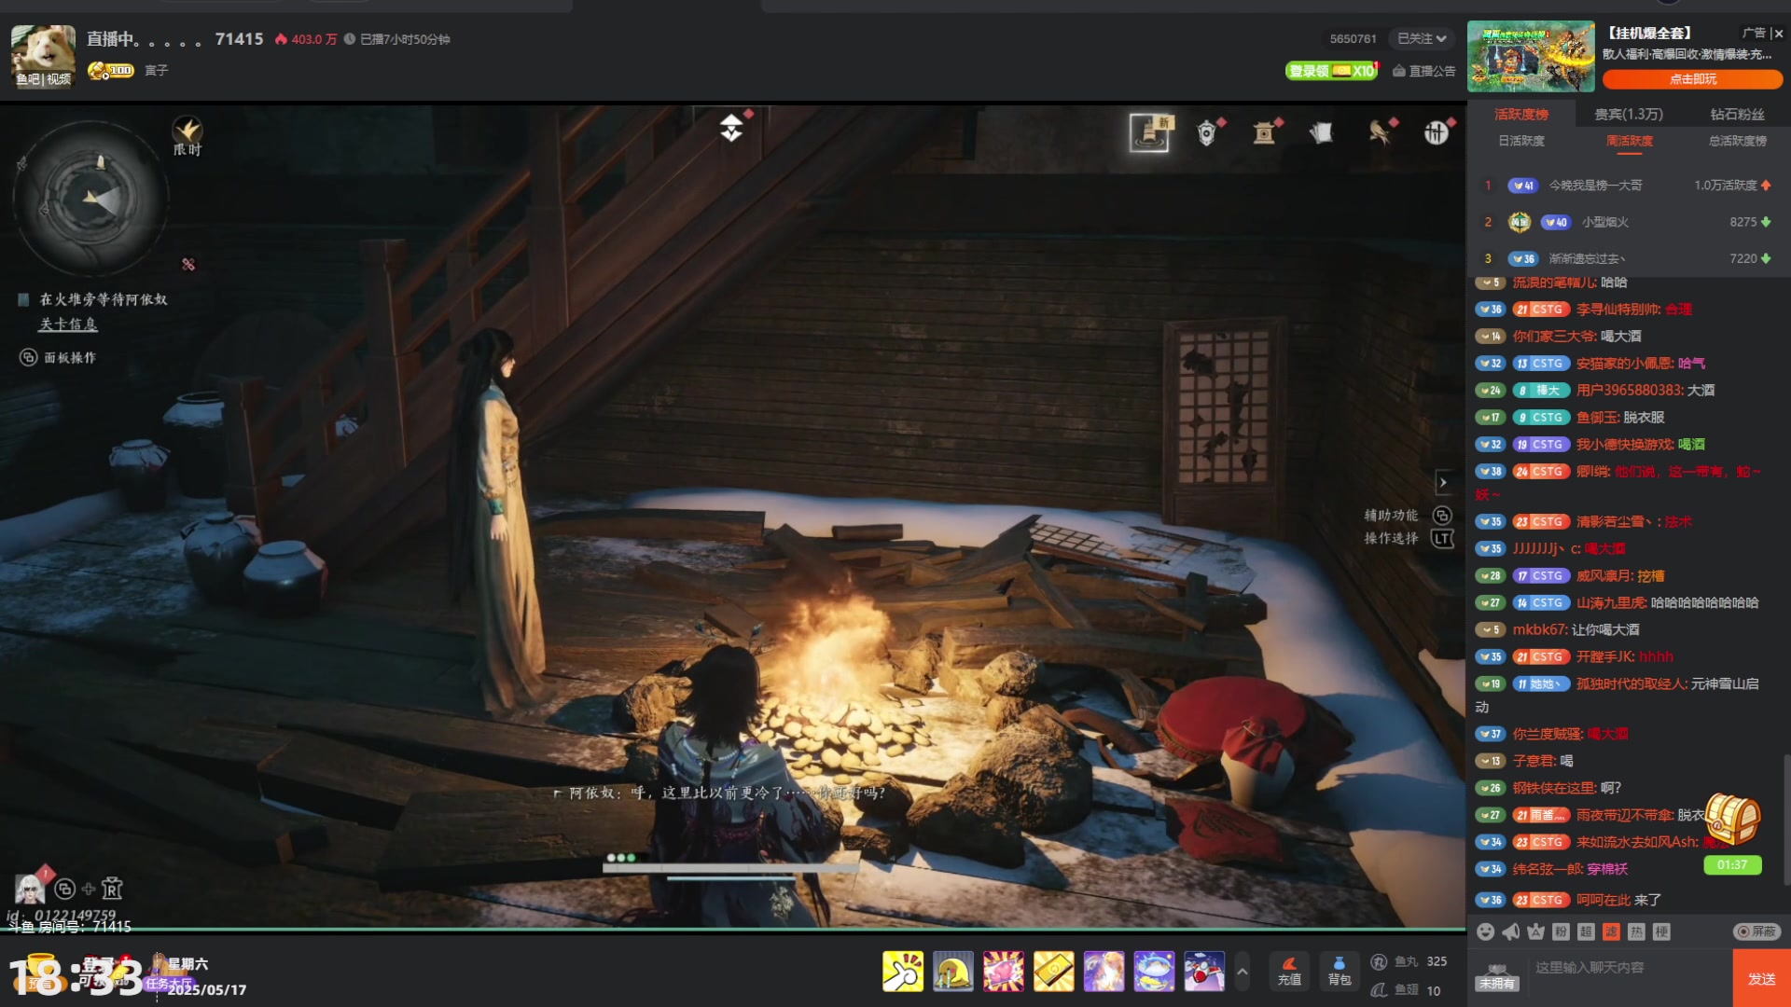The image size is (1791, 1007).
Task: Click the 未拥有 fan badge selector
Action: [x=1497, y=977]
